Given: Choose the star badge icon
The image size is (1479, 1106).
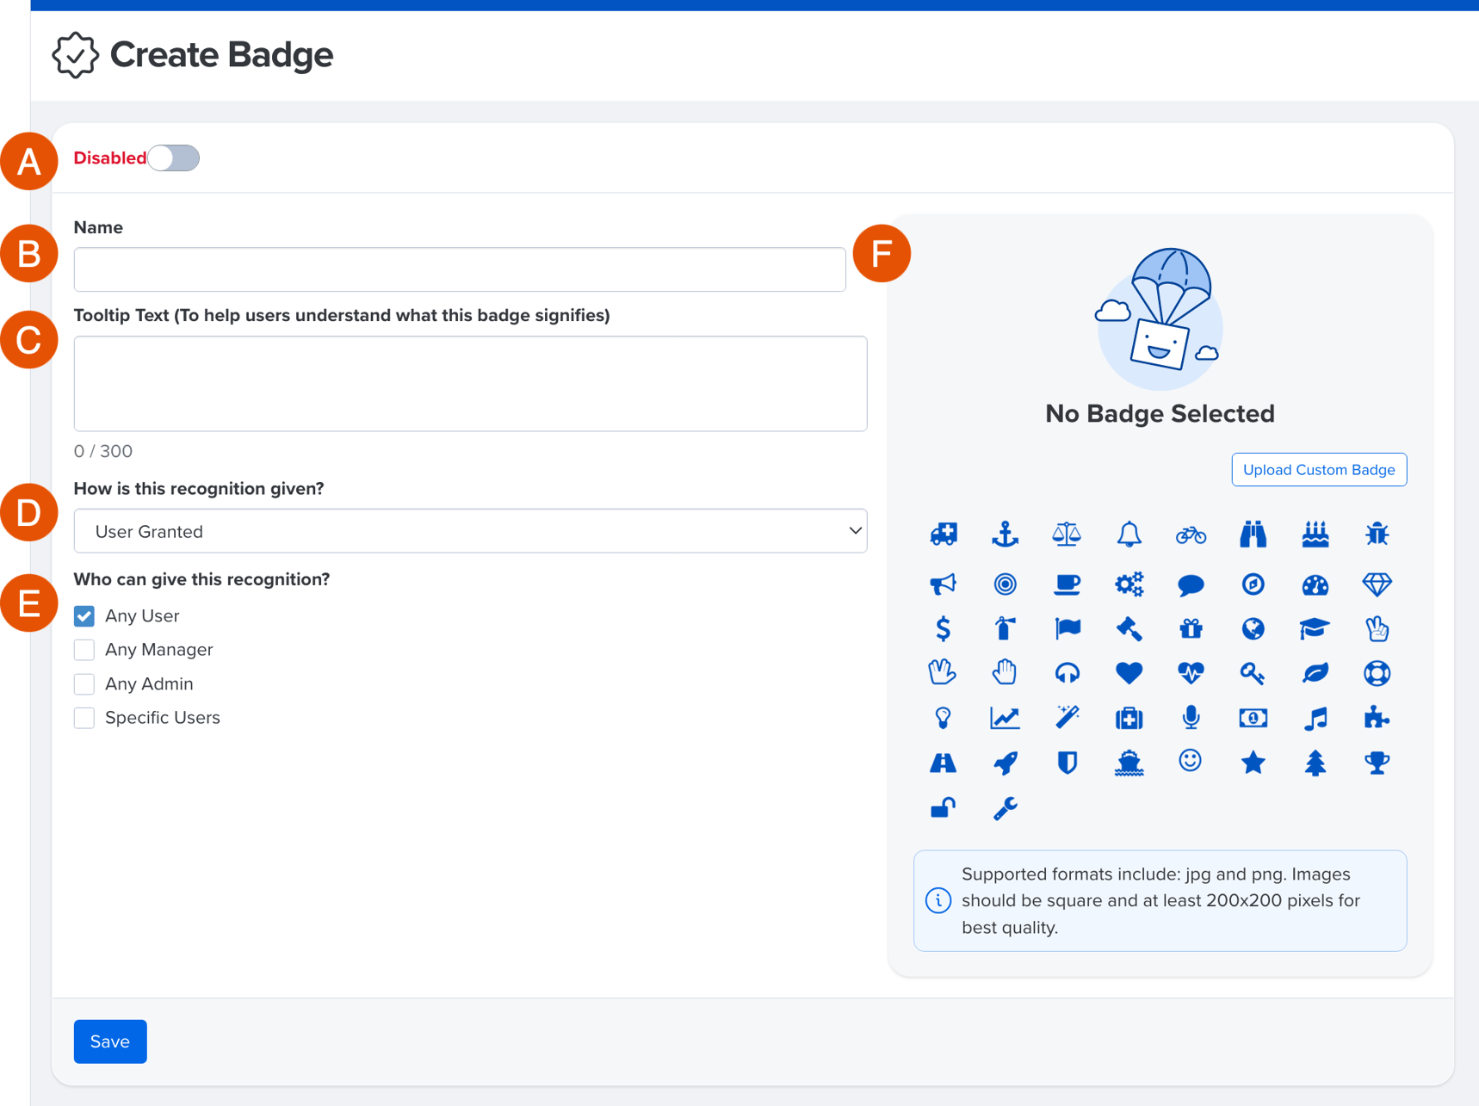Looking at the screenshot, I should pyautogui.click(x=1253, y=762).
